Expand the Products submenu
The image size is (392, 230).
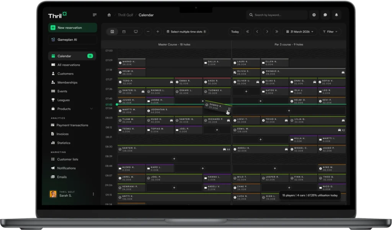(x=91, y=109)
